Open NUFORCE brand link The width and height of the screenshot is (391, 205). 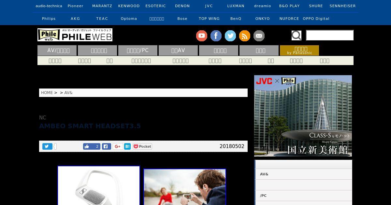coord(289,19)
